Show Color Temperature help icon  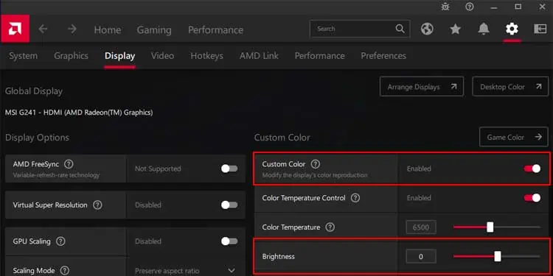(x=330, y=227)
